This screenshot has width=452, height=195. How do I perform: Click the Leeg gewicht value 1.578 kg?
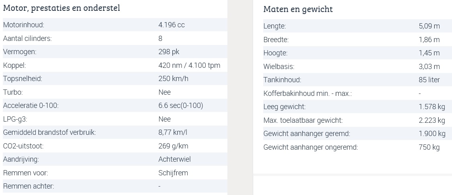pyautogui.click(x=432, y=107)
